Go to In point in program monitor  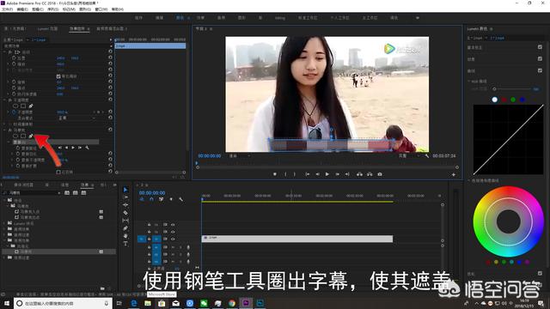tap(308, 174)
